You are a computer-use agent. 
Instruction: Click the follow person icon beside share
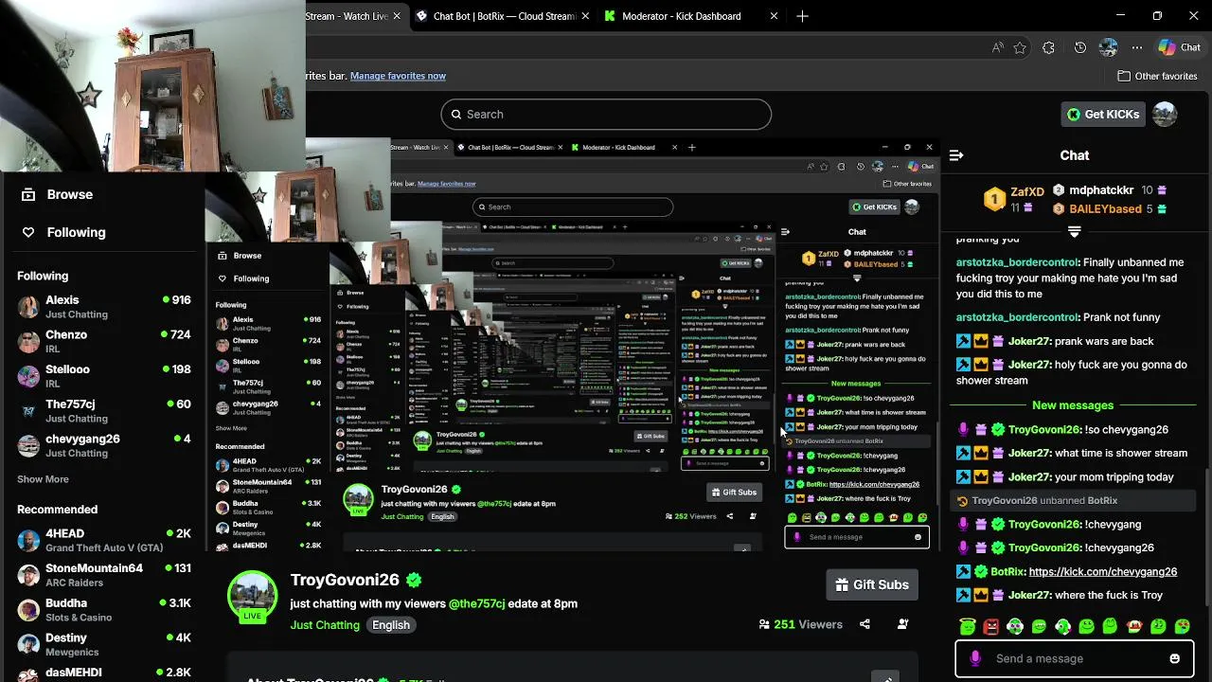tap(902, 624)
